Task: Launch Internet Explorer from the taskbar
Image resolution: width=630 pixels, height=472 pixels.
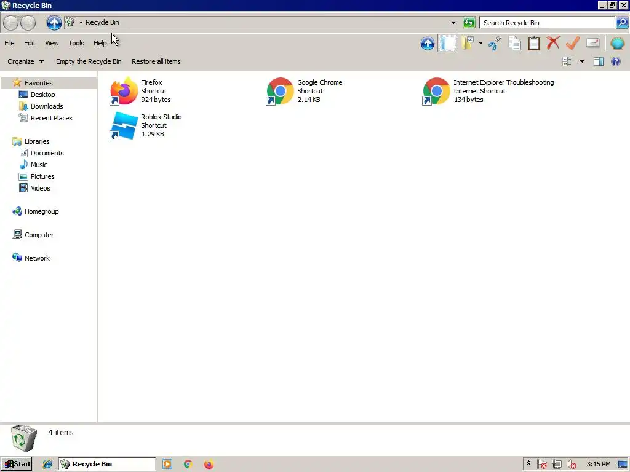Action: (47, 464)
